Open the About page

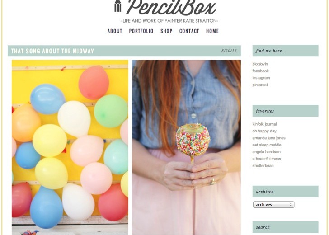115,31
